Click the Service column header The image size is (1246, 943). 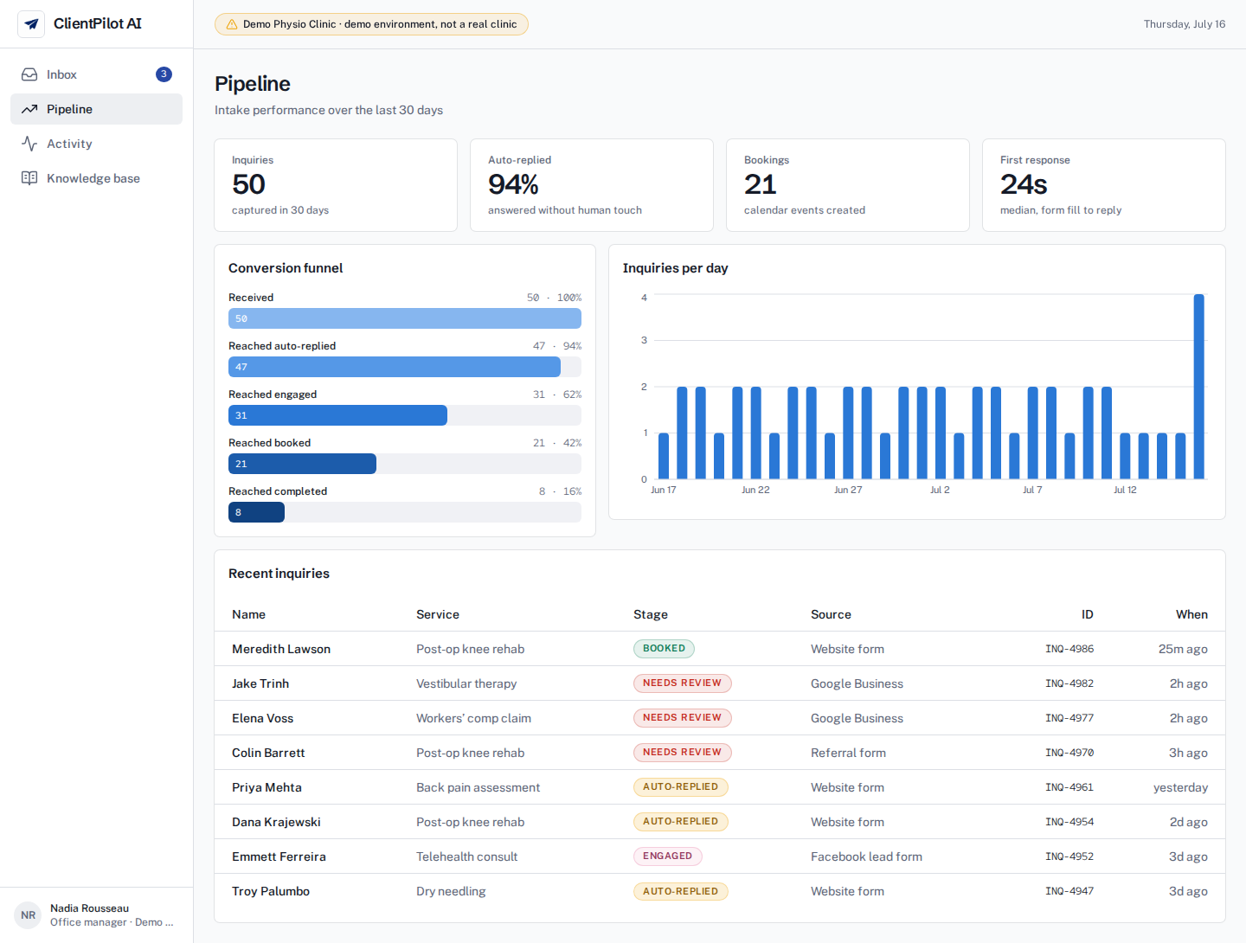click(x=438, y=614)
